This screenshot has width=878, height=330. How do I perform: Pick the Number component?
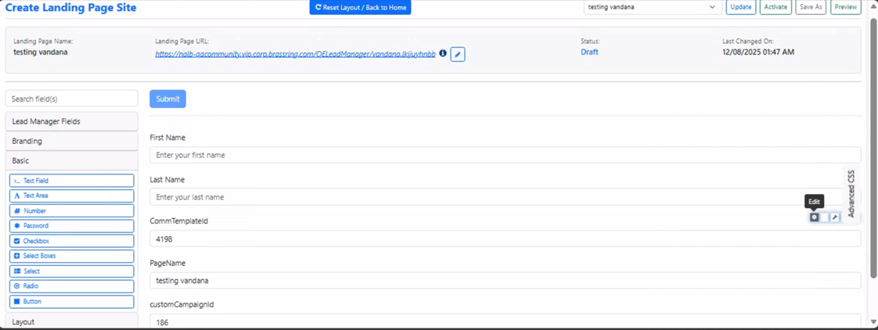71,211
